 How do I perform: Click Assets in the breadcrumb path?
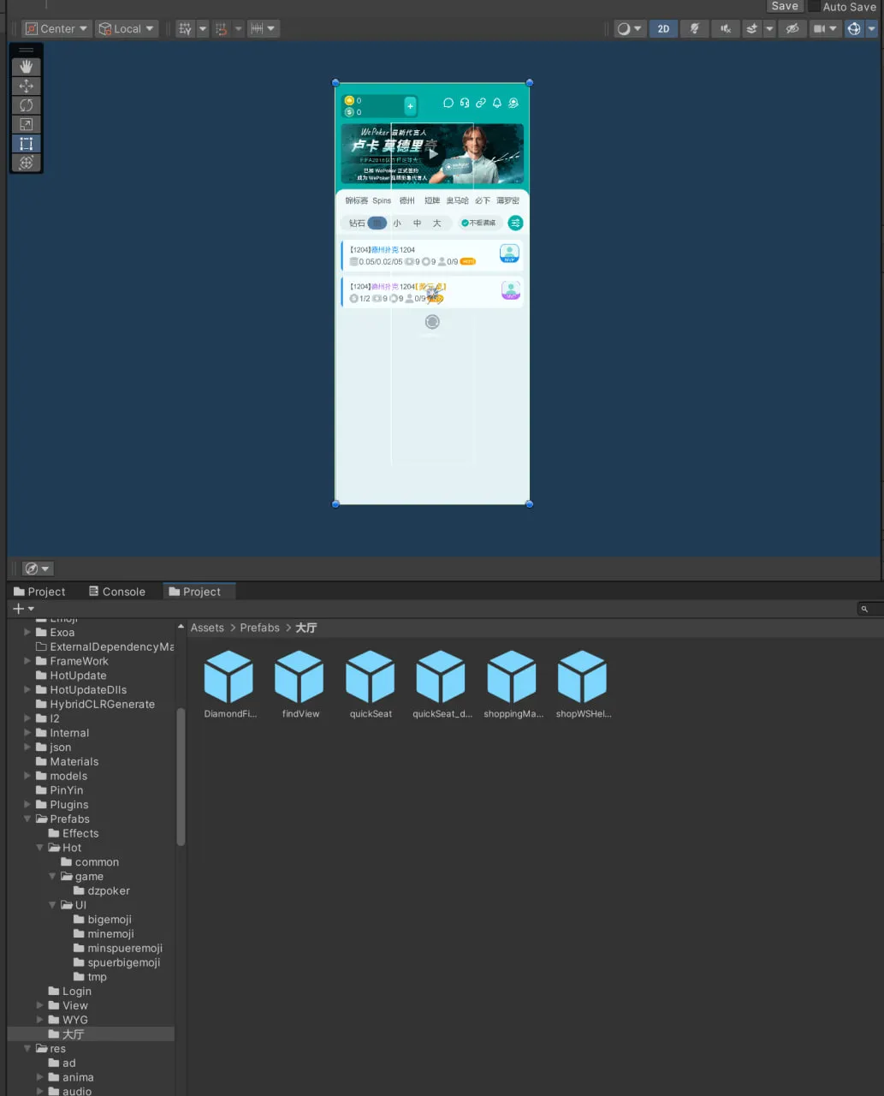tap(207, 628)
